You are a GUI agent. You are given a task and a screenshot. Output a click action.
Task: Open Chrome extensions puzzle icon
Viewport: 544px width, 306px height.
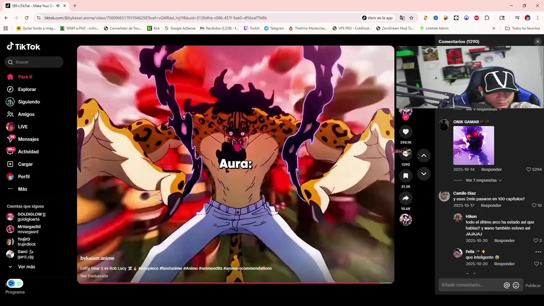coord(487,18)
